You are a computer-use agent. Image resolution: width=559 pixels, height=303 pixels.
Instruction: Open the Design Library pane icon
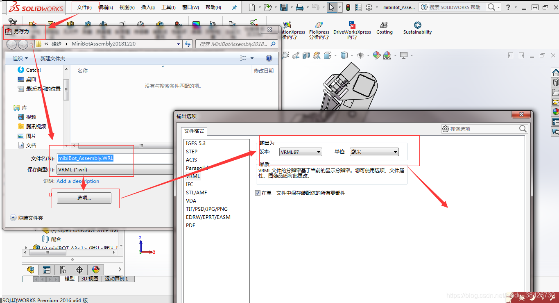[555, 82]
